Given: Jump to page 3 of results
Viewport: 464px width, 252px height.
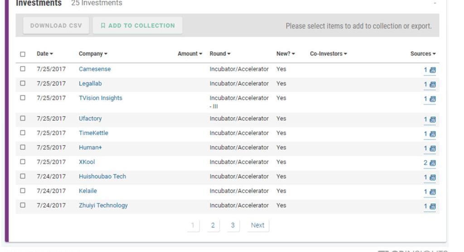Looking at the screenshot, I should [232, 225].
